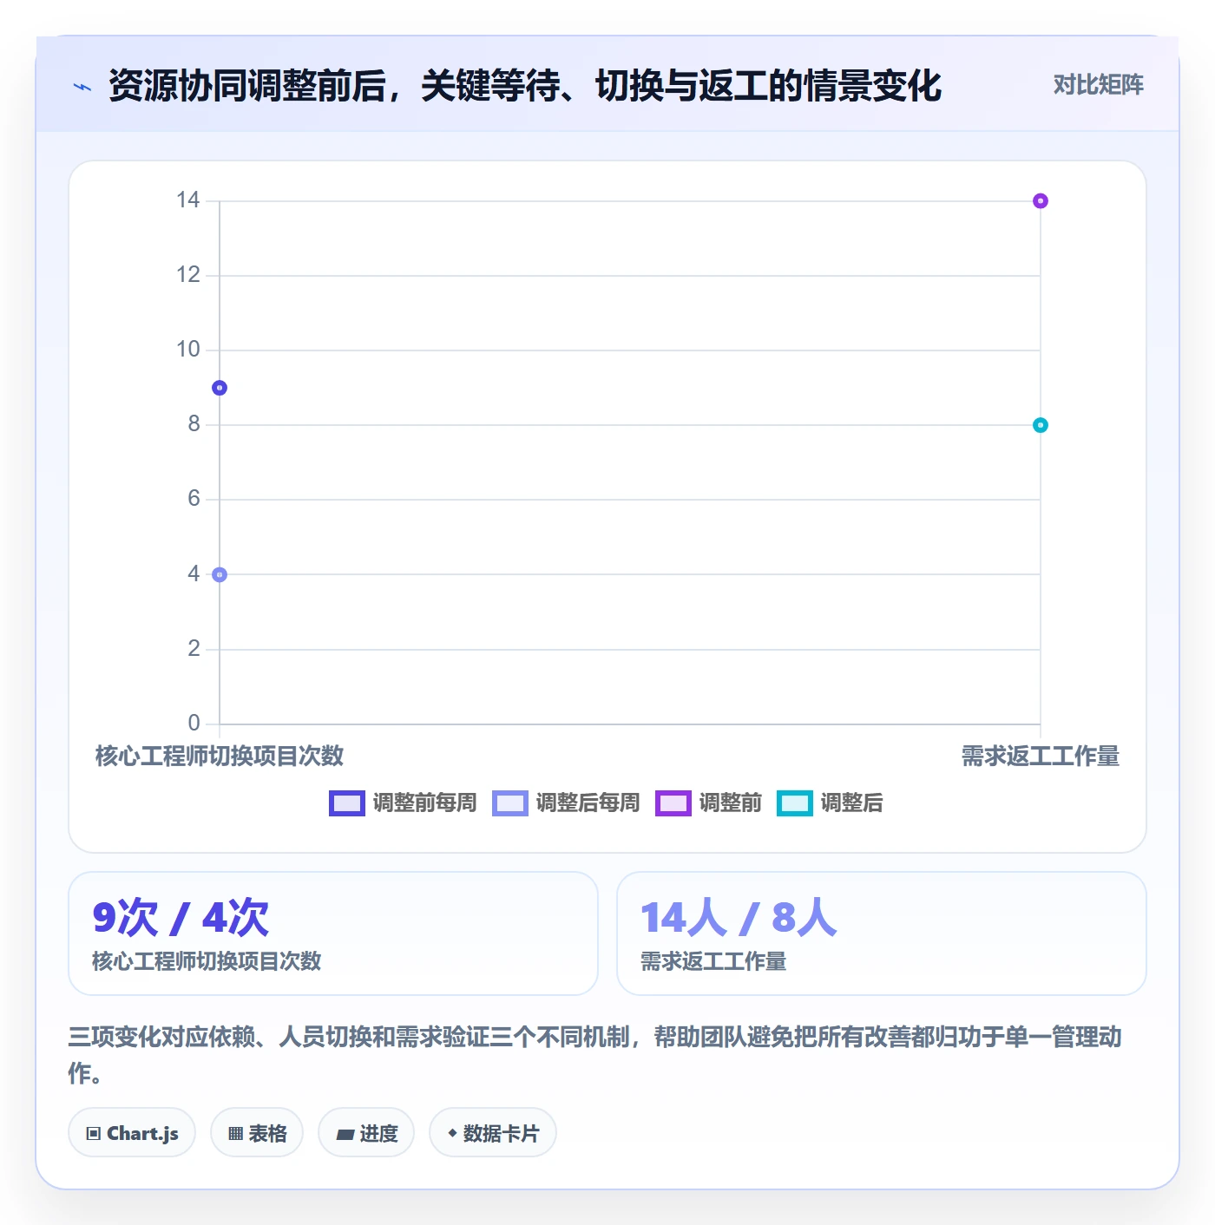Click the purple data point at value 14
Image resolution: width=1215 pixels, height=1225 pixels.
[1041, 201]
